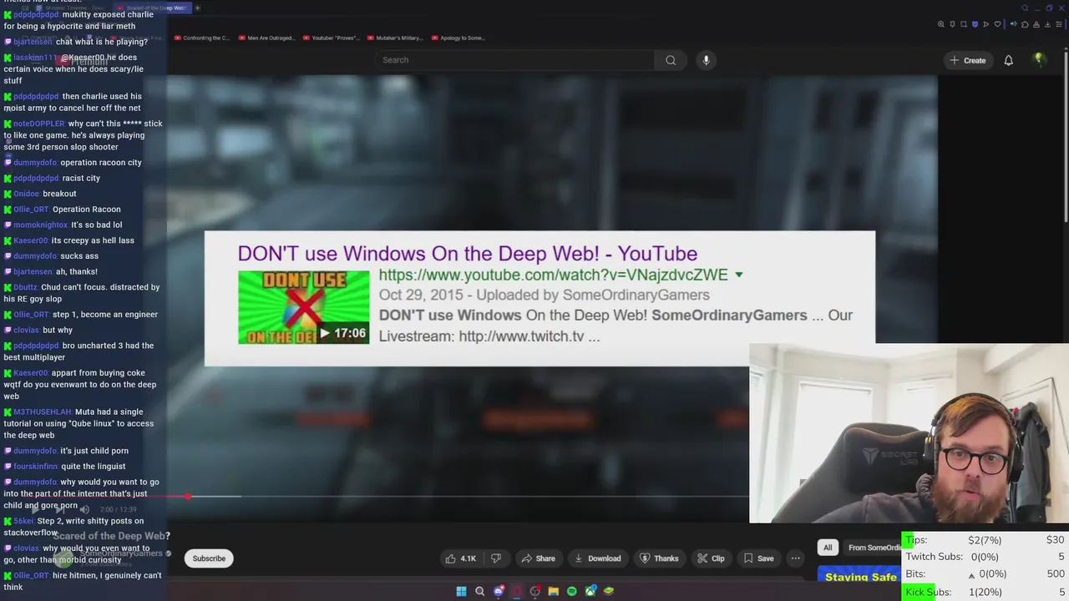Open bookmark Apology to Some...

click(459, 38)
